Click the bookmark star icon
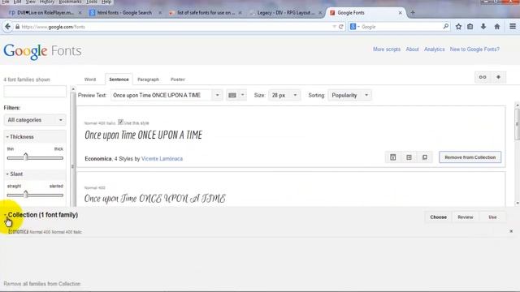The image size is (520, 292). click(x=458, y=27)
